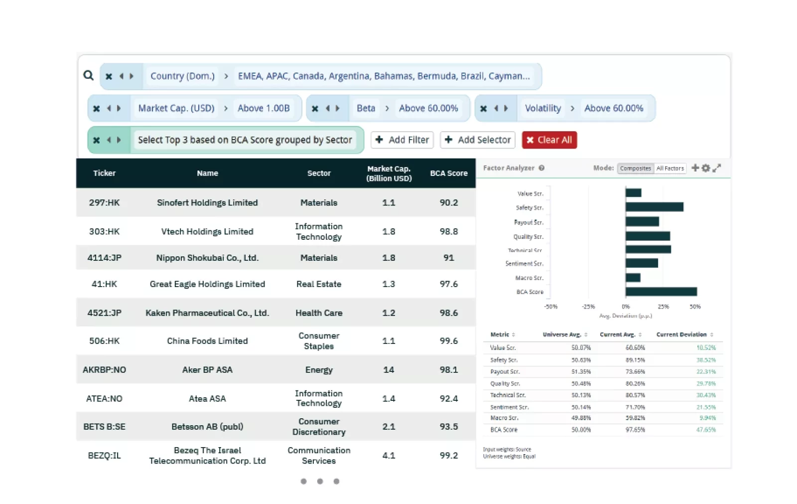Switch mode to All Factors
The height and width of the screenshot is (504, 797).
point(670,168)
